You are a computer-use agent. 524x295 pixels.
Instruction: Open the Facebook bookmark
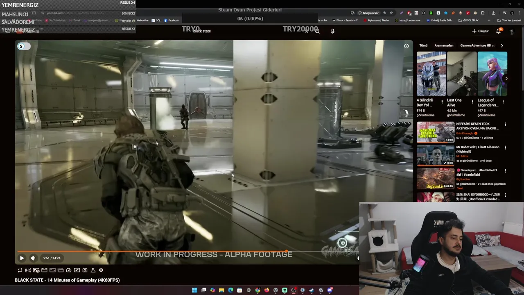(171, 20)
